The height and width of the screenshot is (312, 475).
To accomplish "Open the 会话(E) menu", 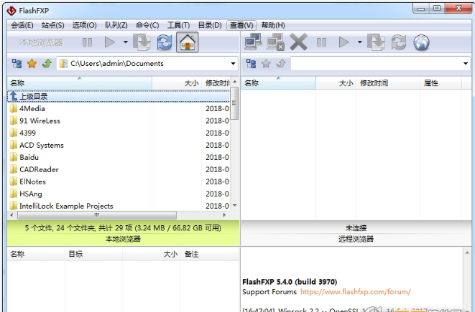I will 22,25.
